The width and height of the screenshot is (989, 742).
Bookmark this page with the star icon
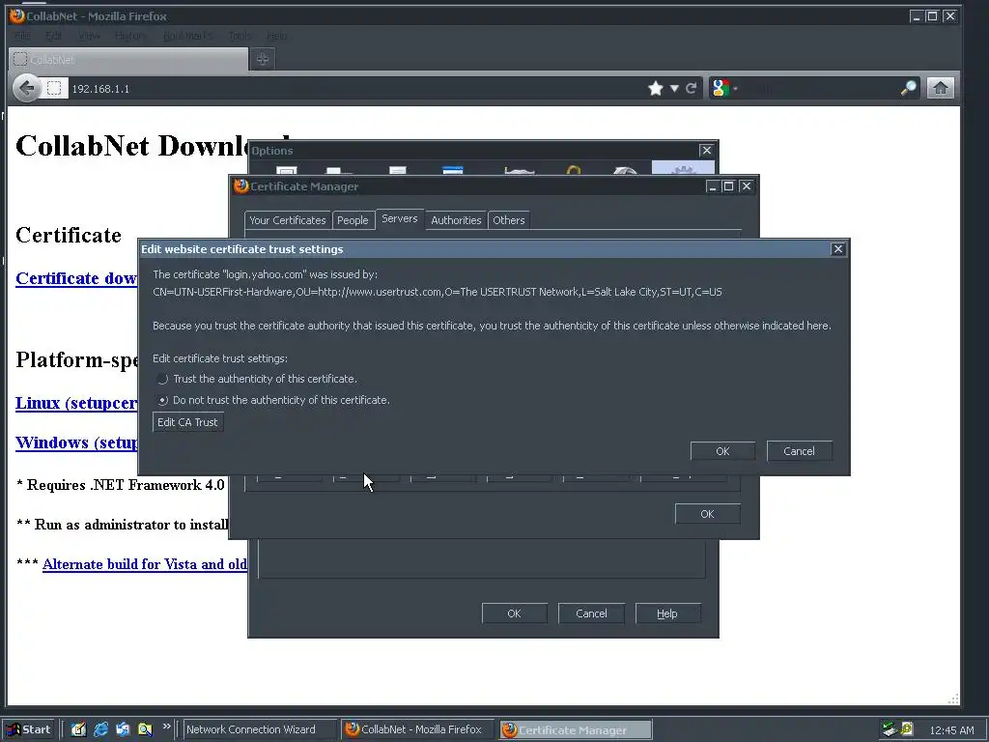click(656, 88)
